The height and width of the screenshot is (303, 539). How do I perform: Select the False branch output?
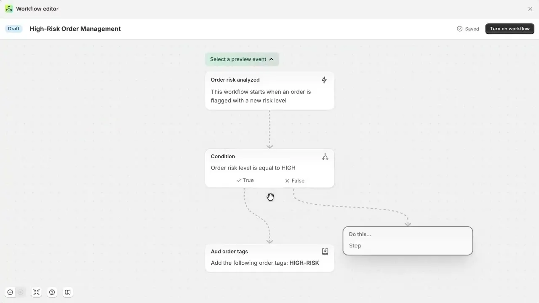click(294, 181)
